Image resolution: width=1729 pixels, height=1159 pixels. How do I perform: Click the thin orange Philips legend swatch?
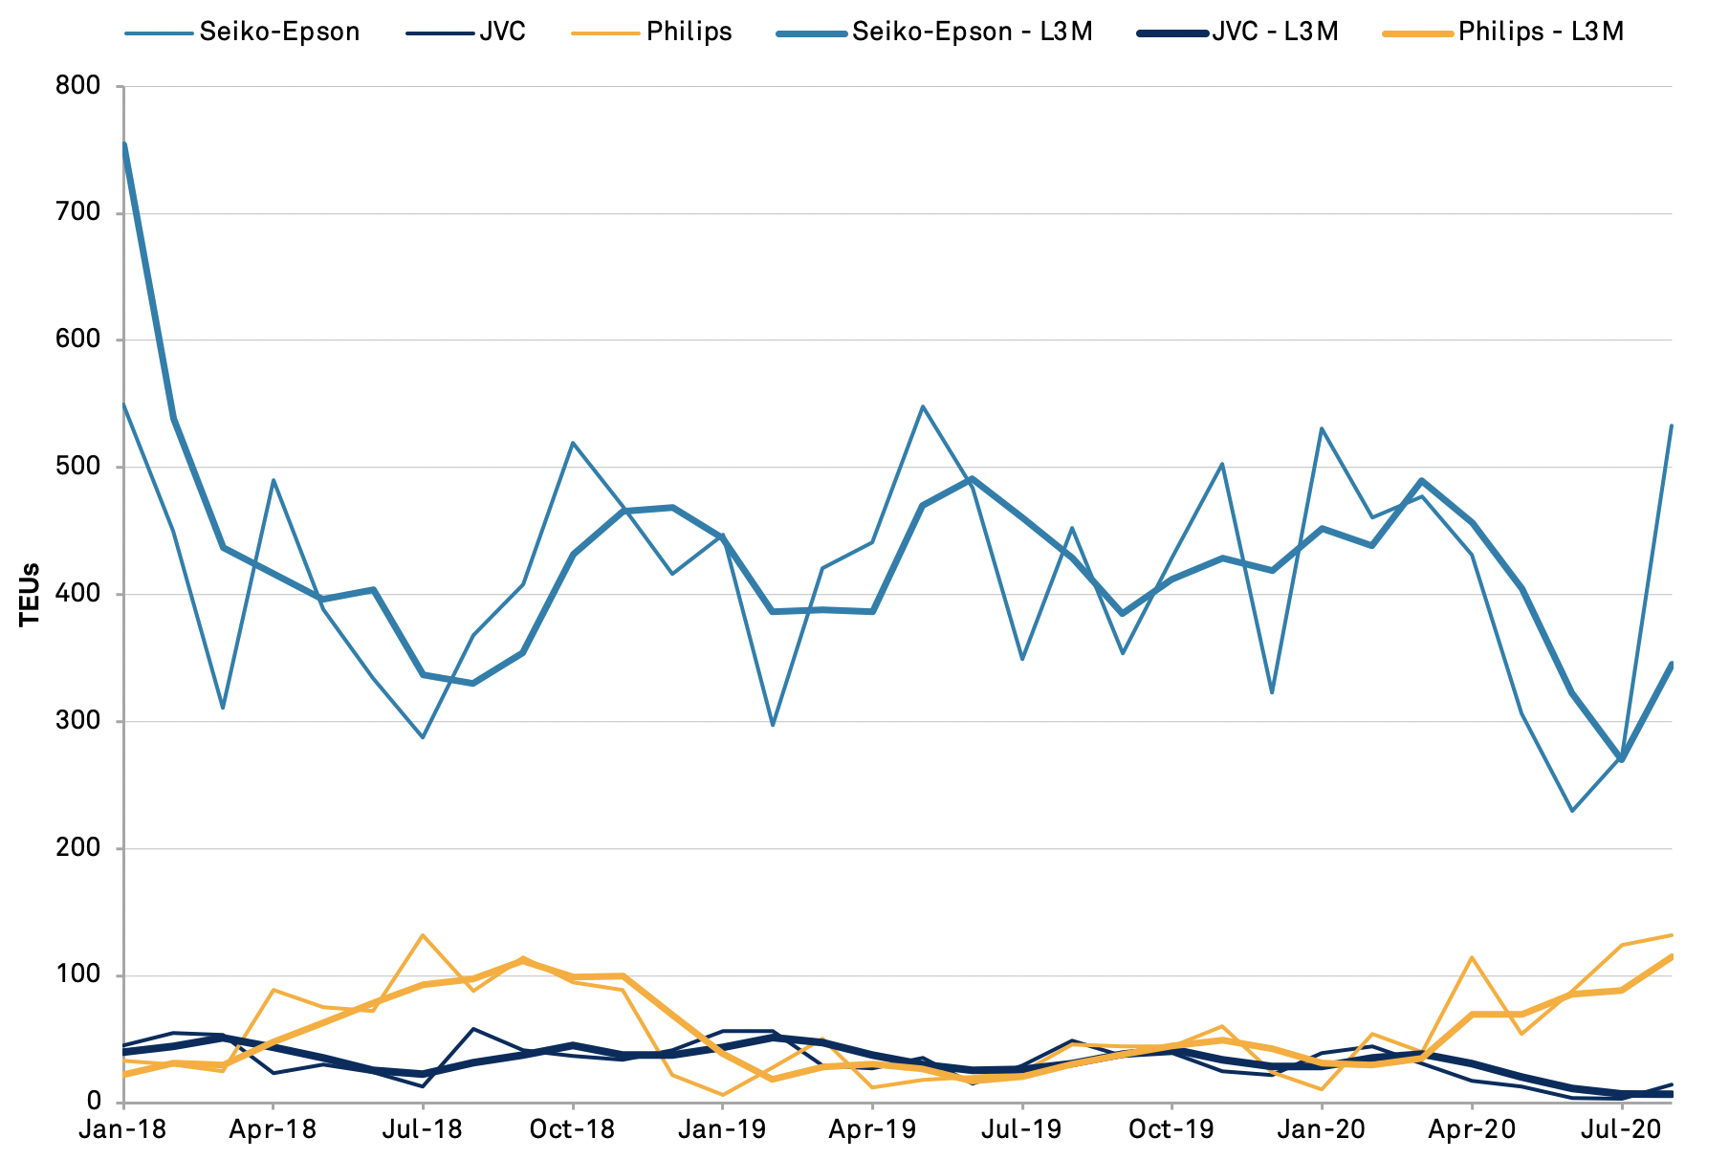click(605, 33)
